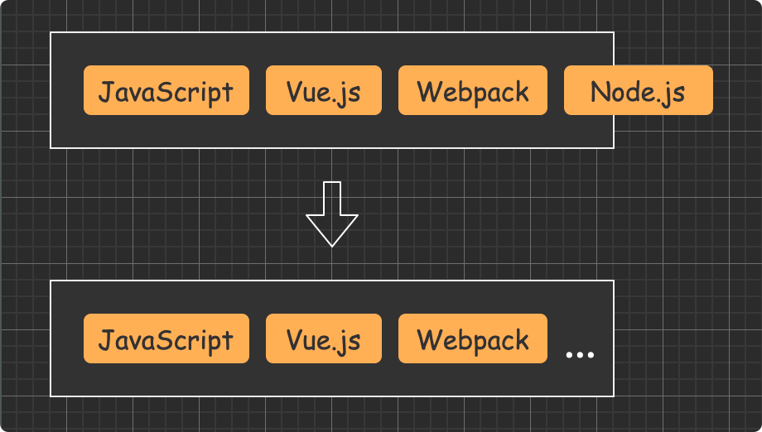Click the word "Webpack" in the bottom row
762x432 pixels.
[x=472, y=339]
